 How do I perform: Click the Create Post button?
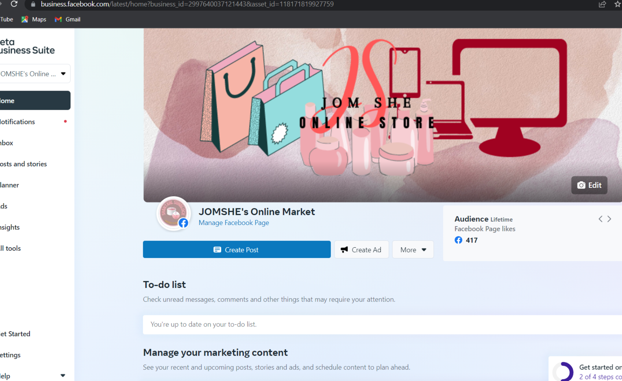(x=237, y=249)
